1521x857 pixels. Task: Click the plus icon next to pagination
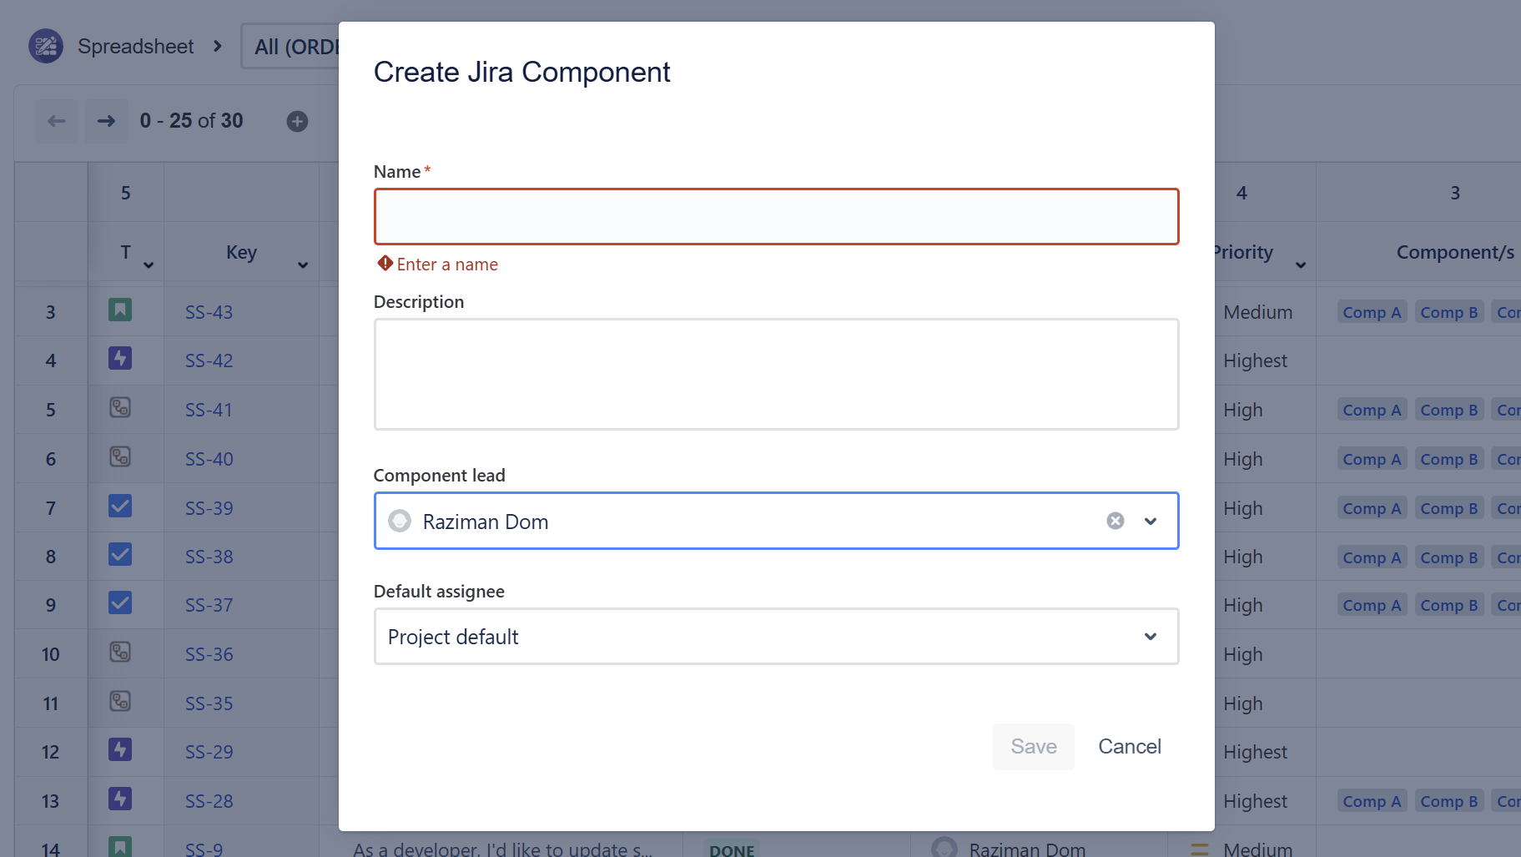click(x=297, y=121)
